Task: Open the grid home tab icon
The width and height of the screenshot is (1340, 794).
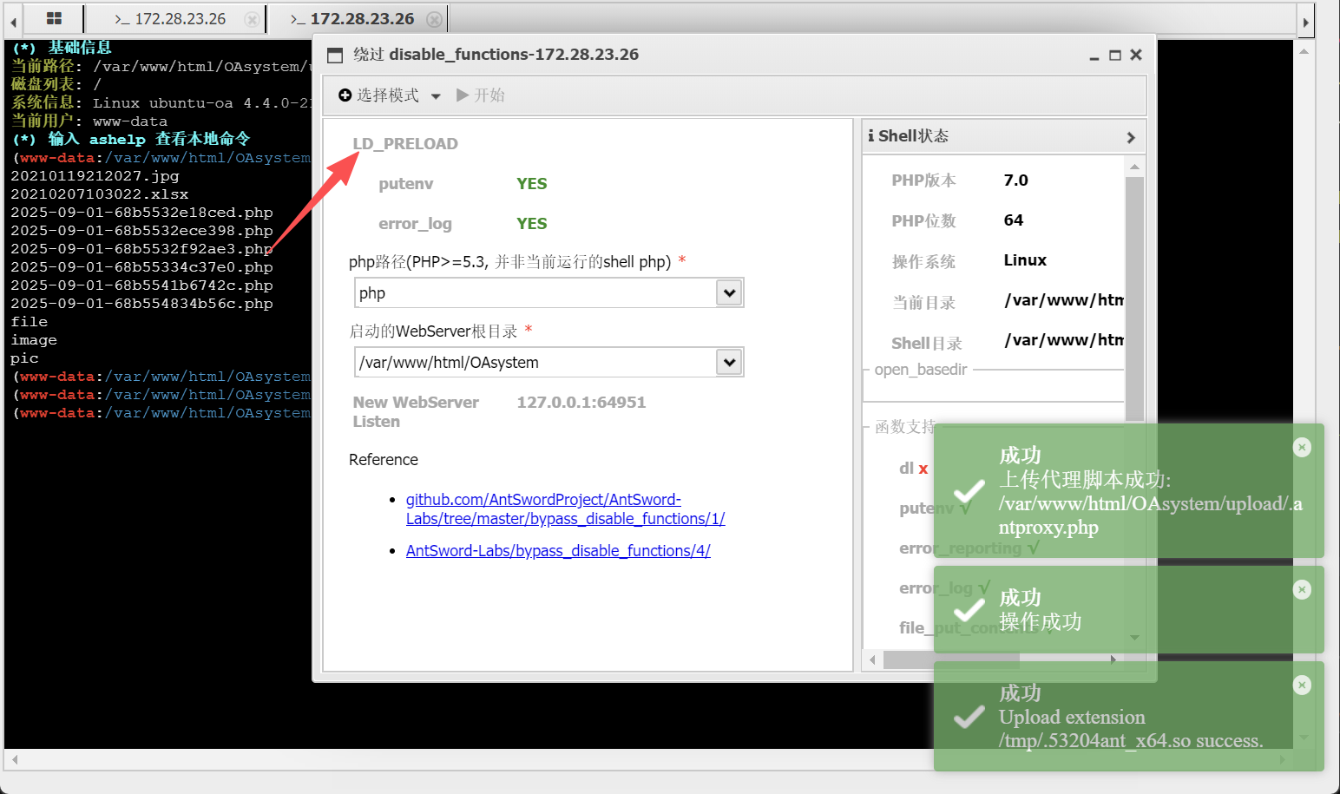Action: pyautogui.click(x=54, y=18)
